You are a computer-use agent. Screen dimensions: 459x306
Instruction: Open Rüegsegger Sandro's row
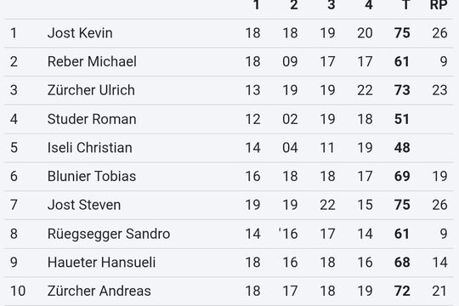click(229, 234)
